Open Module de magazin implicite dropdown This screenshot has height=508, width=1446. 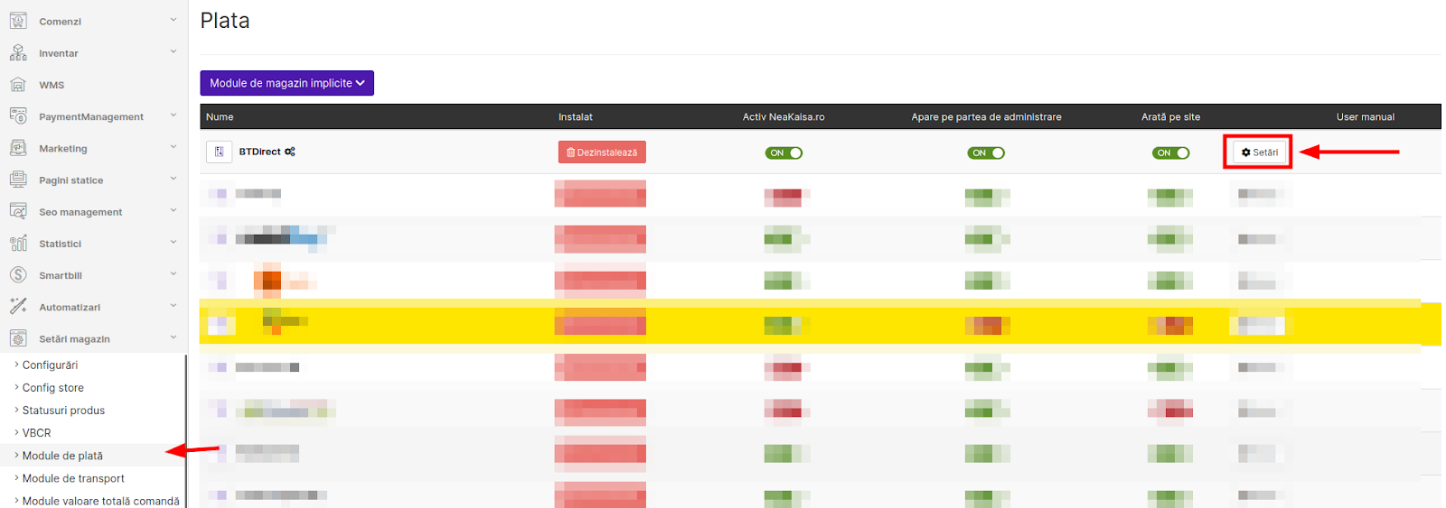click(x=286, y=83)
